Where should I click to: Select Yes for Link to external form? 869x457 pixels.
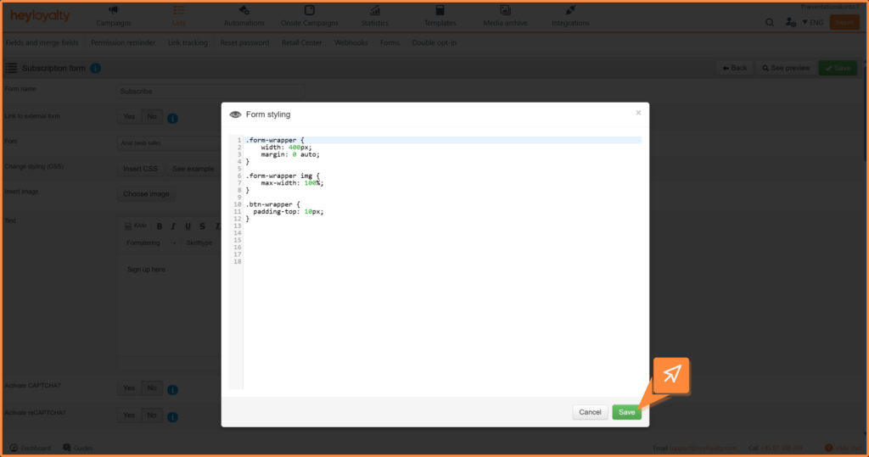(x=129, y=117)
